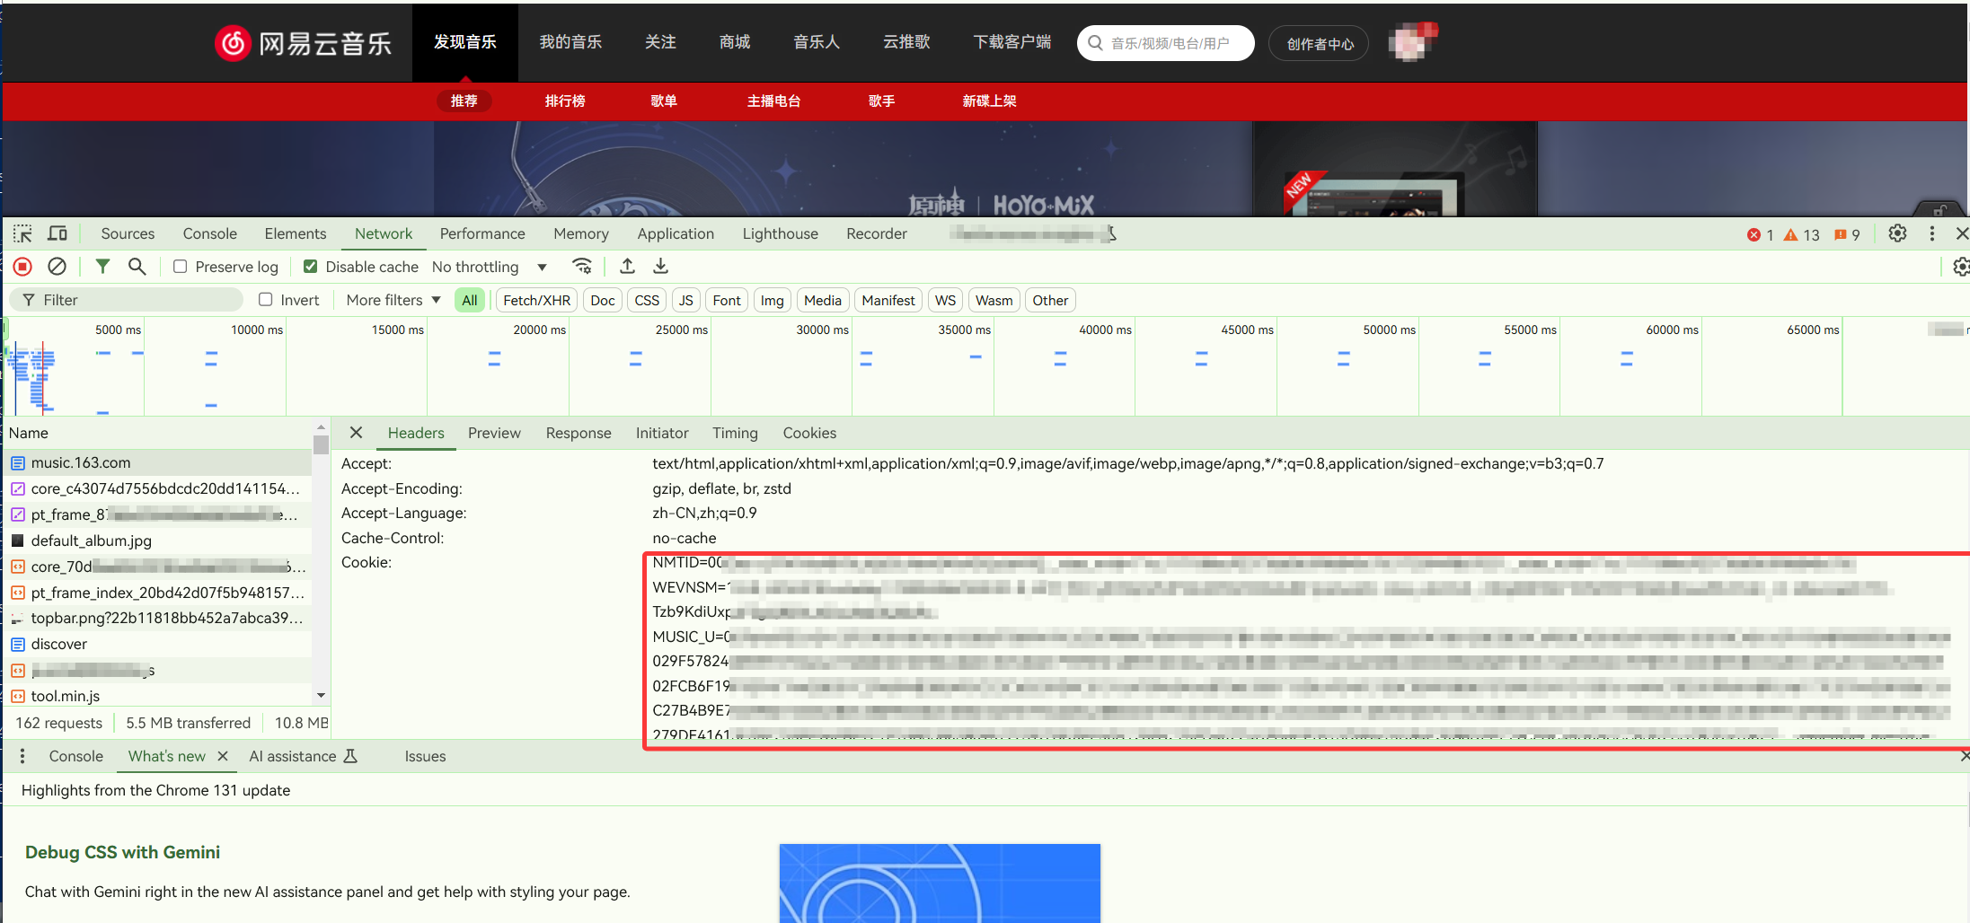1970x923 pixels.
Task: Open network conditions Wi-Fi icon
Action: [582, 267]
